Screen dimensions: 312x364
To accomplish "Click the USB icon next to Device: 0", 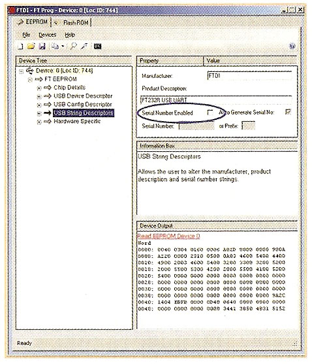I will (x=29, y=70).
